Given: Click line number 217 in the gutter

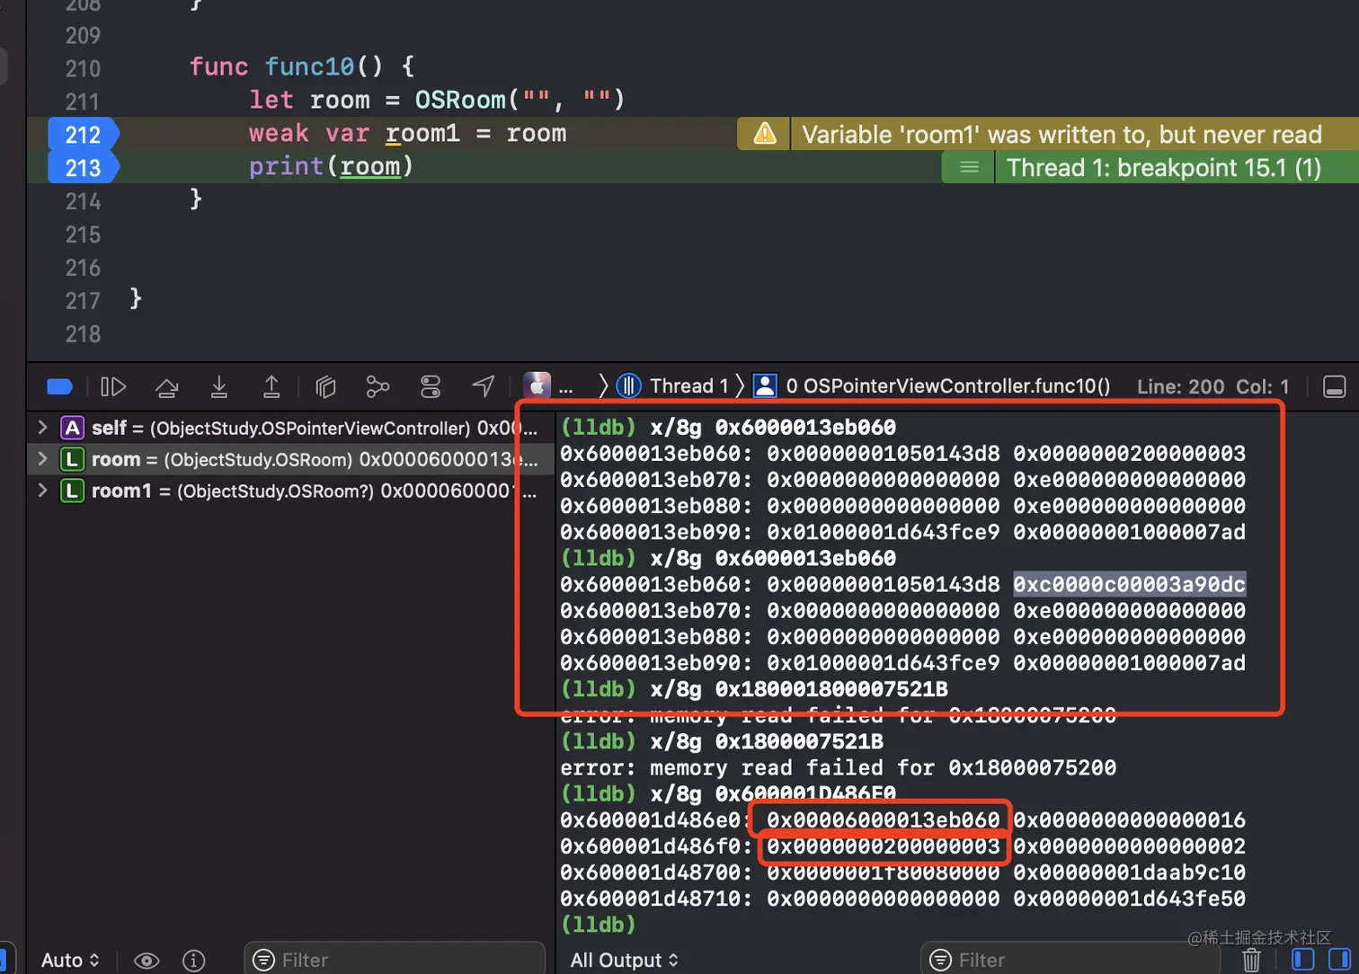Looking at the screenshot, I should [x=83, y=301].
